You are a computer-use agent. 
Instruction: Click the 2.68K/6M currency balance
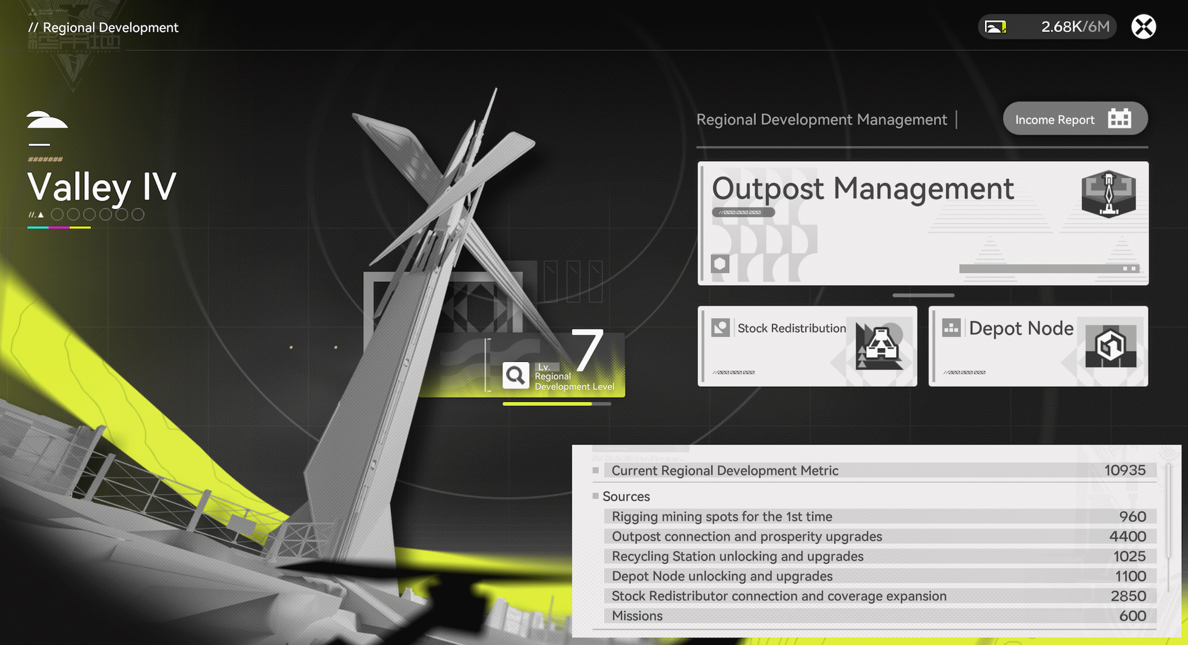click(1075, 27)
